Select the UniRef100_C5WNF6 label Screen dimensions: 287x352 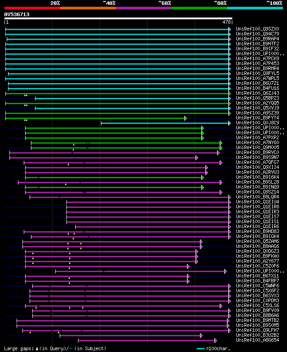(257, 286)
